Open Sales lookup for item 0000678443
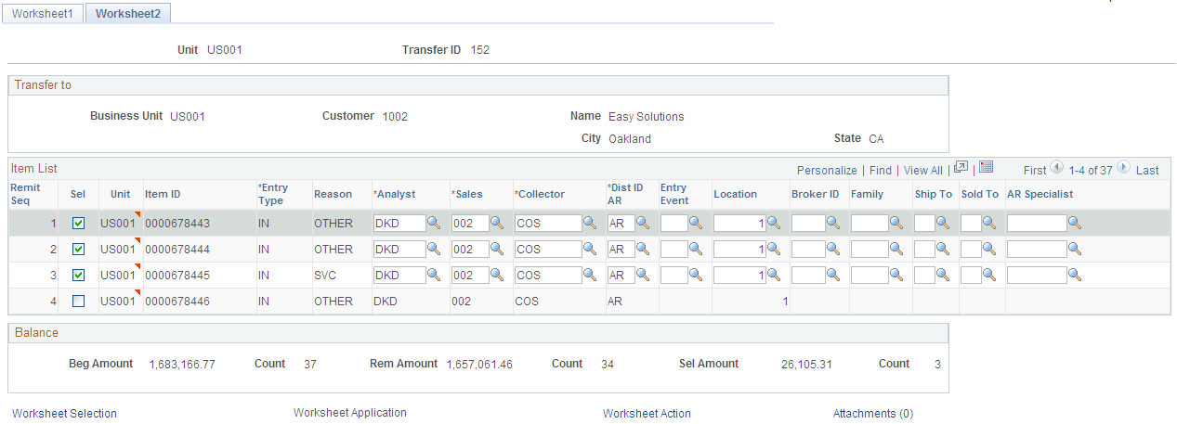The image size is (1177, 424). click(497, 223)
